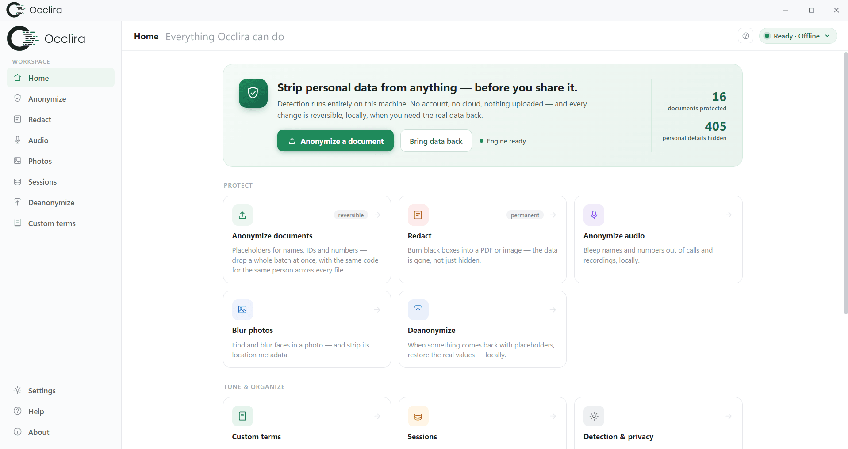Click the purple microphone icon on audio card
The image size is (848, 449).
click(594, 215)
